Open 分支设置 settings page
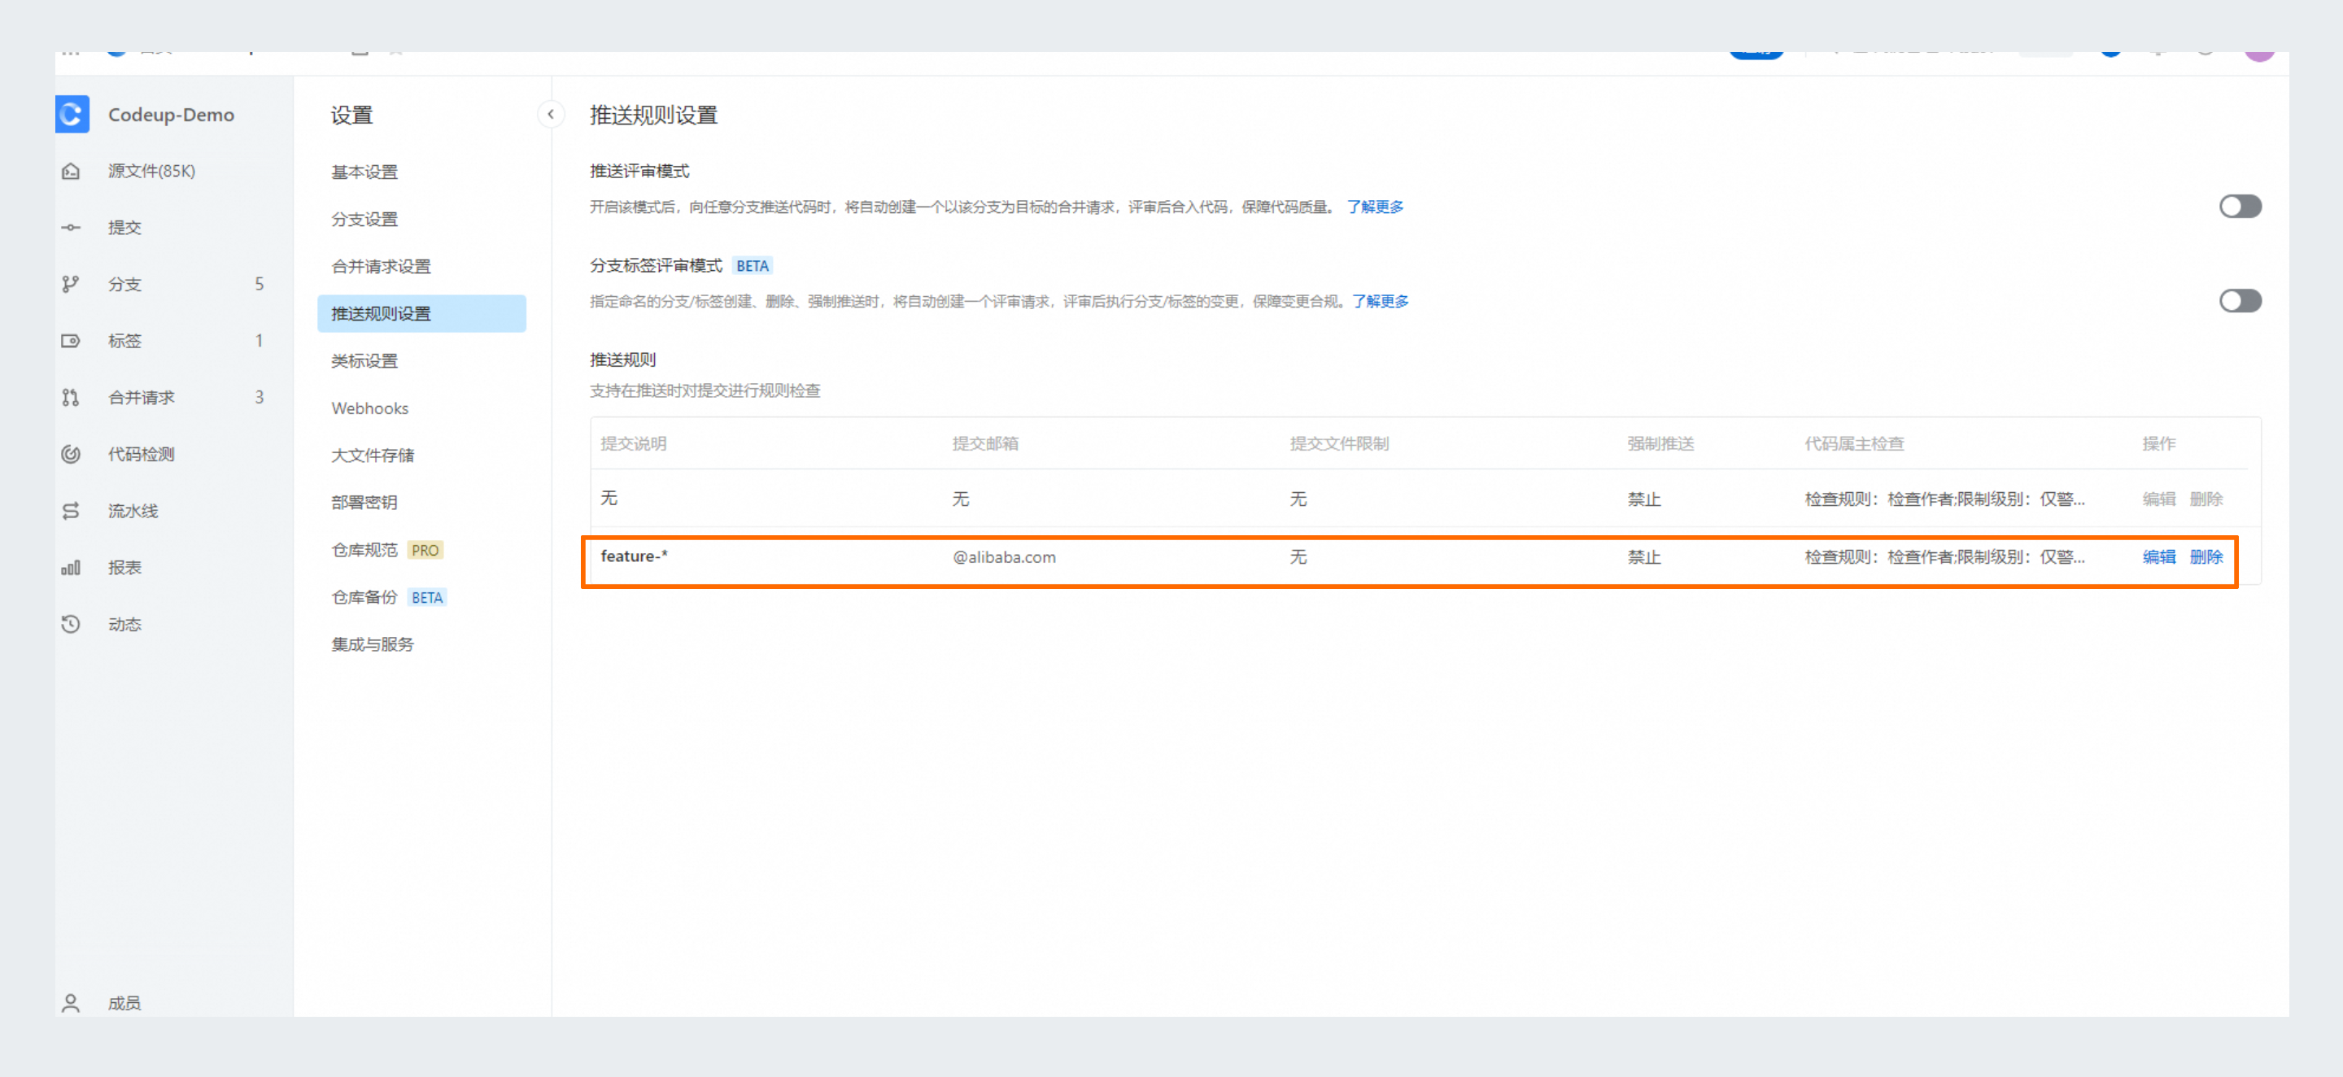The width and height of the screenshot is (2343, 1077). click(x=364, y=219)
